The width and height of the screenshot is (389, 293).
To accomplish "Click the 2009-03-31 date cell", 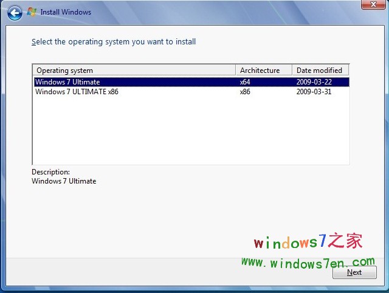I will [x=314, y=92].
